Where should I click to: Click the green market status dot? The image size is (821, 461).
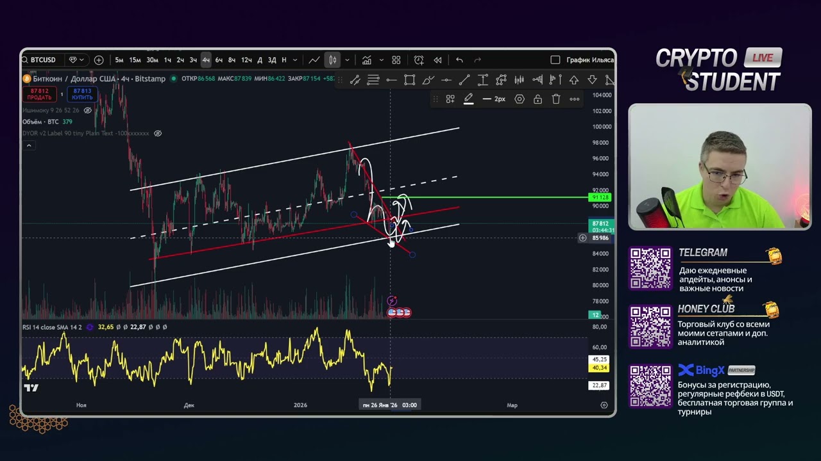click(173, 79)
